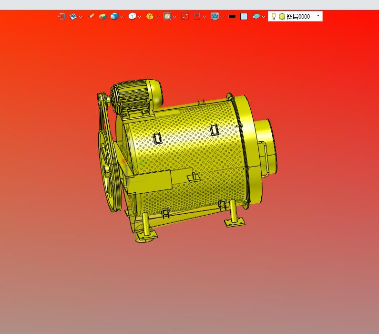Image resolution: width=379 pixels, height=334 pixels.
Task: Open the blue sheet view icon
Action: (73, 16)
